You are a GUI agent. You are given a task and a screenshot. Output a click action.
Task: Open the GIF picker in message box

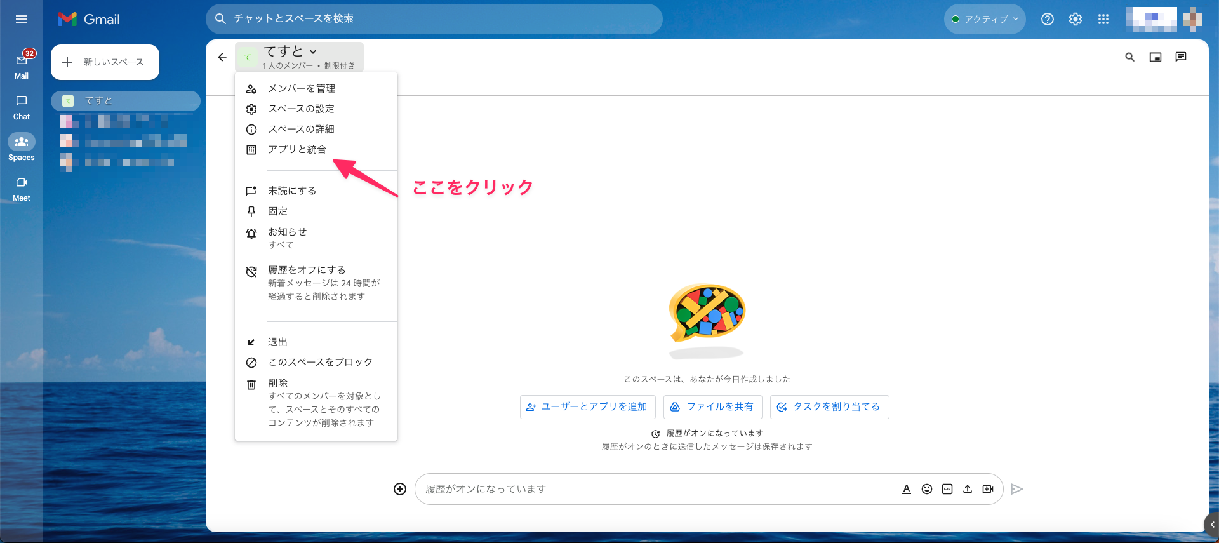point(947,489)
